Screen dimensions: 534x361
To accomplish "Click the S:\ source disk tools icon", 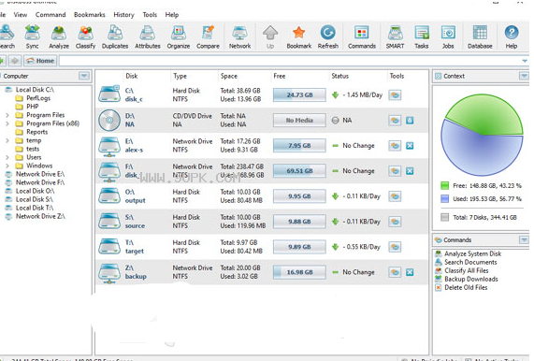I will (395, 222).
